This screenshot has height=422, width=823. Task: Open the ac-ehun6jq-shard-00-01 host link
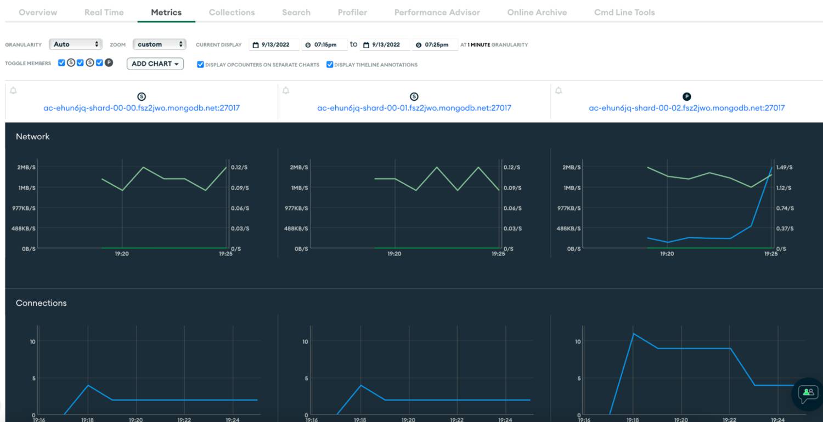(414, 108)
